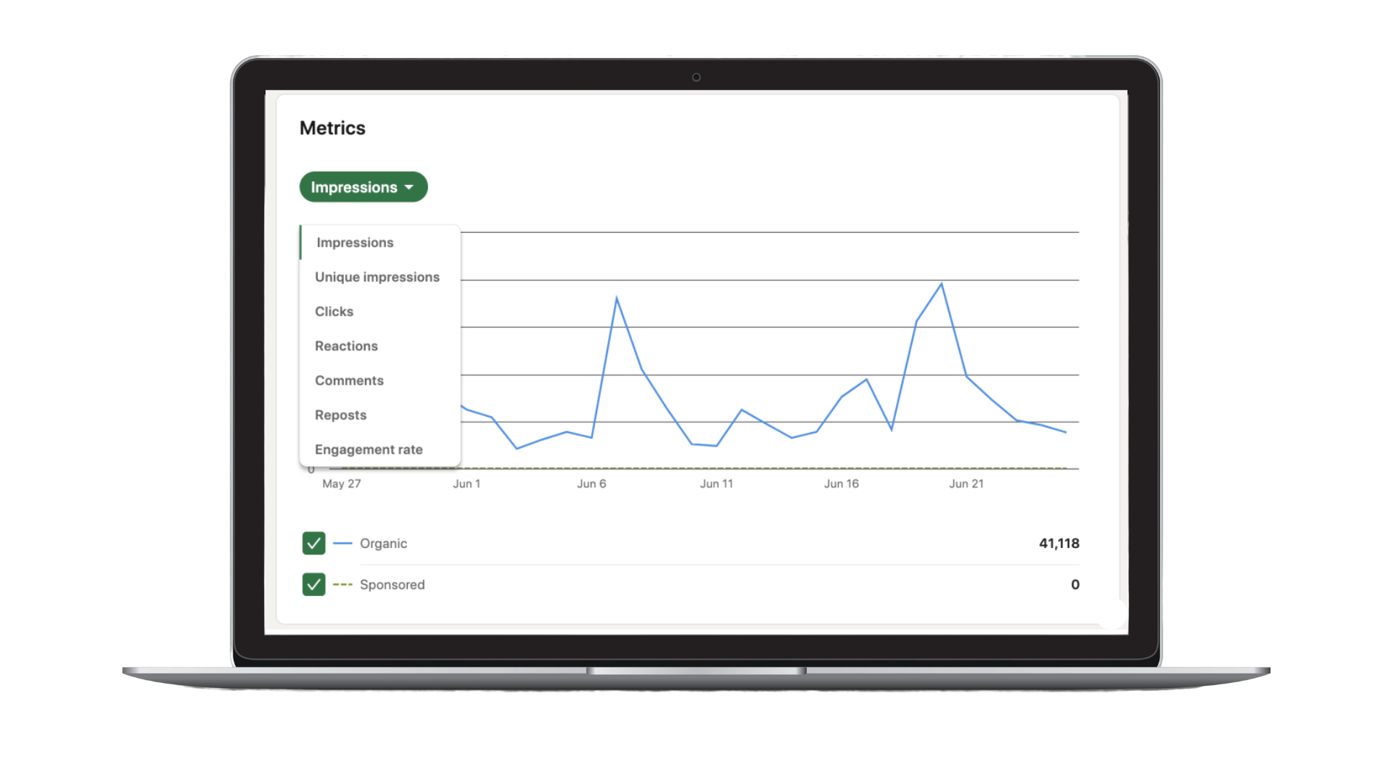The image size is (1393, 783).
Task: Click the organic total 41,118
Action: (1059, 544)
